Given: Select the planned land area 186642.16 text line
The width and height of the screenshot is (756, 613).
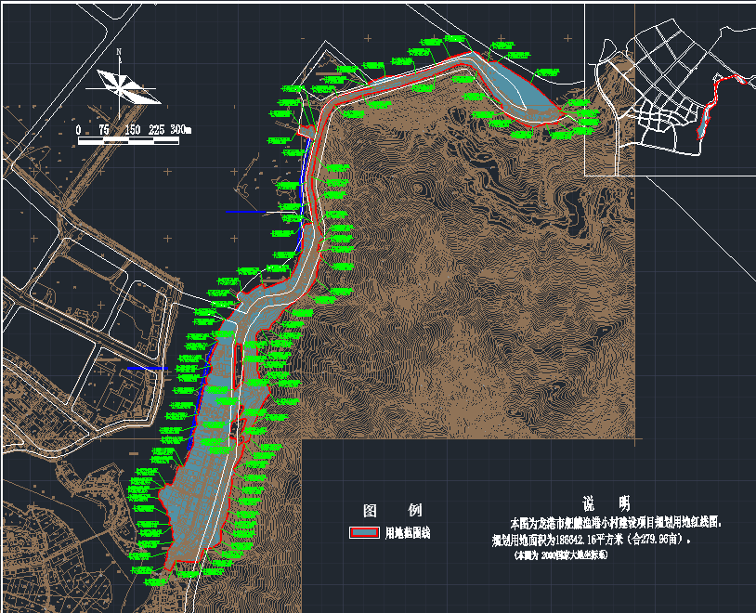Looking at the screenshot, I should [x=591, y=540].
